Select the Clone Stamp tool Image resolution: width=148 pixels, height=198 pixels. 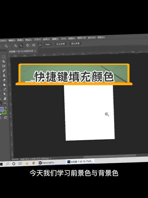[x=4, y=75]
